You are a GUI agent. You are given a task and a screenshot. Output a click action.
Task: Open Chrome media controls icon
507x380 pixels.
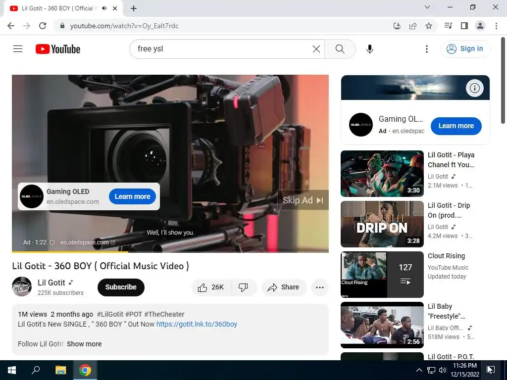[x=448, y=26]
